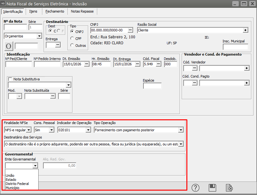Click the help question mark icon

point(196,188)
